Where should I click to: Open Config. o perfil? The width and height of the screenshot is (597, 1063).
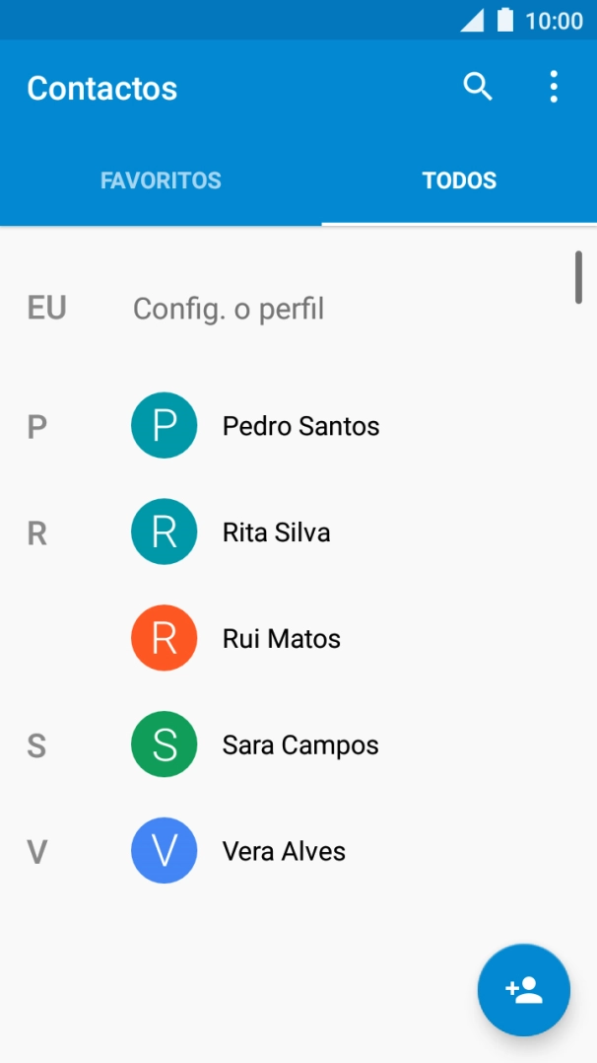coord(229,308)
